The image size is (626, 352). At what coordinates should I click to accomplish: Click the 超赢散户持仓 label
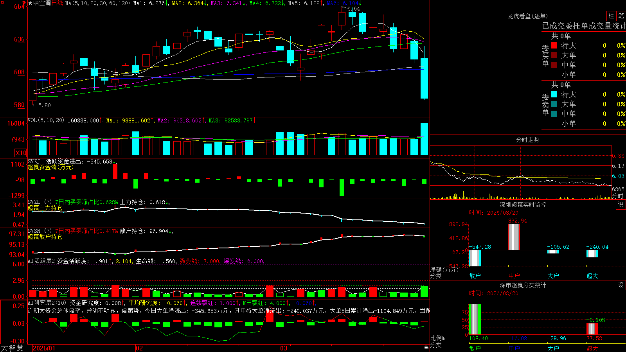(45, 237)
